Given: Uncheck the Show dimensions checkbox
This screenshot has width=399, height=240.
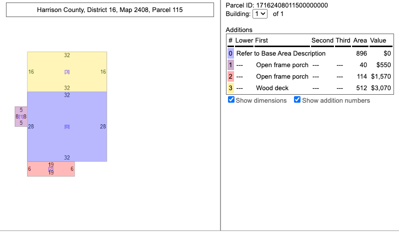Looking at the screenshot, I should pyautogui.click(x=231, y=100).
